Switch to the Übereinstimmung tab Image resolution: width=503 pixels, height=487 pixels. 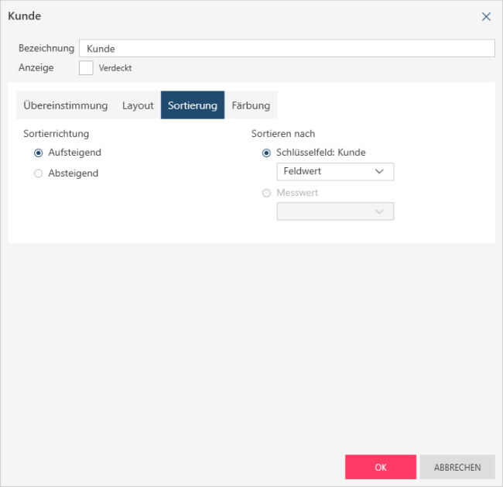pyautogui.click(x=65, y=105)
